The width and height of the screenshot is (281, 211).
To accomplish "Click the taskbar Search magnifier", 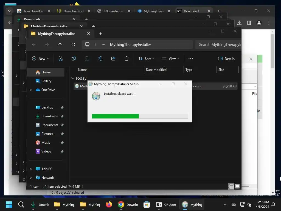I will [21, 204].
